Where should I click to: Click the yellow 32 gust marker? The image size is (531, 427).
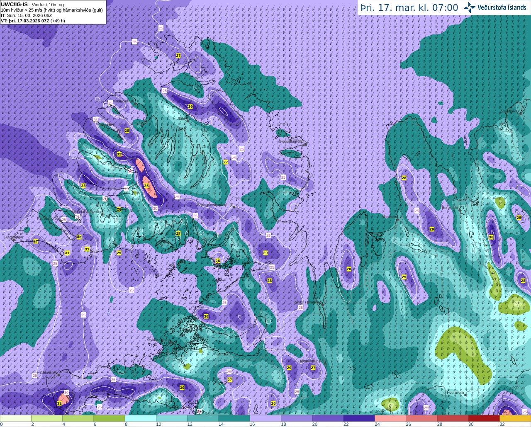[x=119, y=154]
